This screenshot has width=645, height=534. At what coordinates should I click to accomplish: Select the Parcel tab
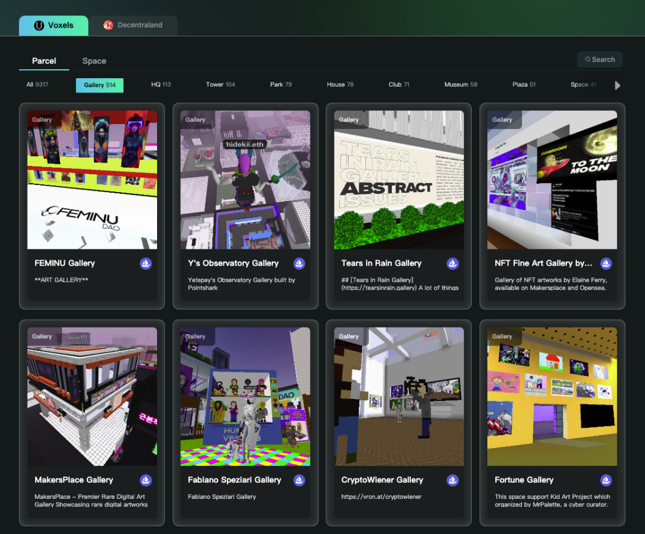44,61
